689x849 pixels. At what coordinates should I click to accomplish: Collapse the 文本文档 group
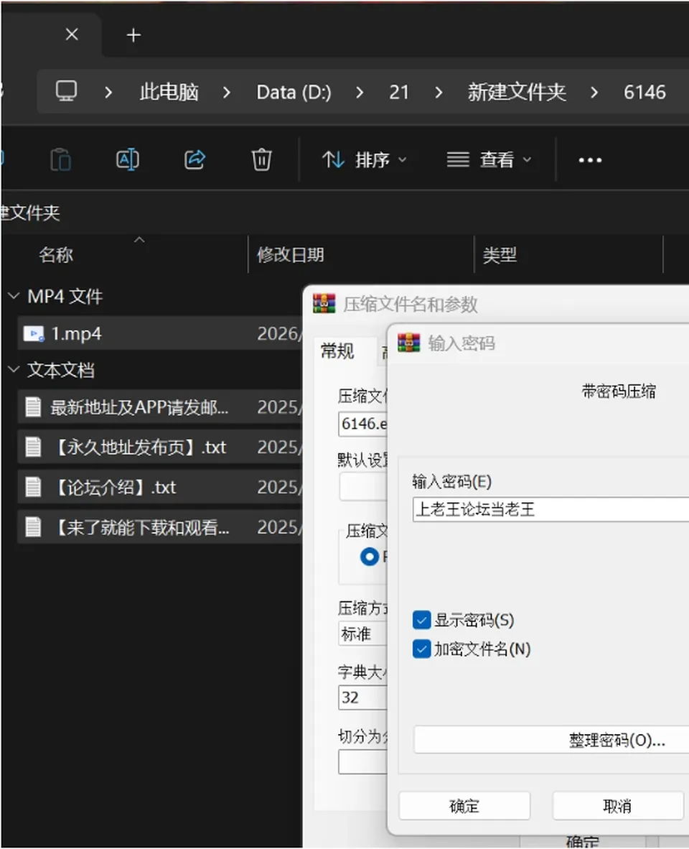pos(14,370)
